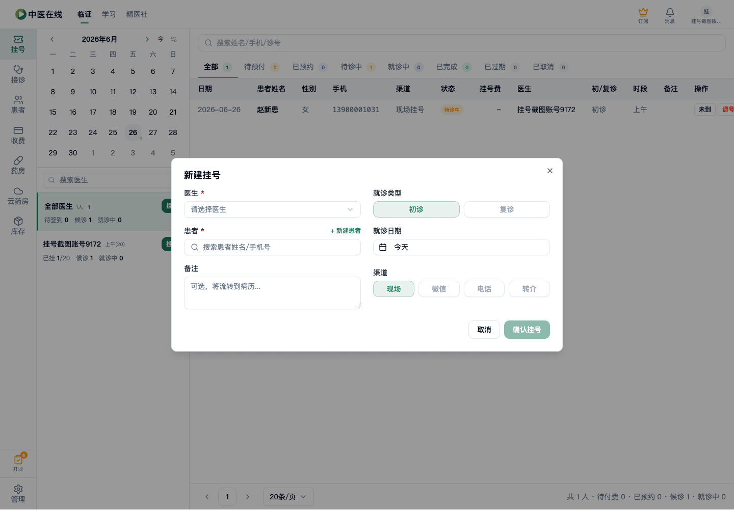
Task: Click calendar icon in 就诊日期 field
Action: coord(383,247)
